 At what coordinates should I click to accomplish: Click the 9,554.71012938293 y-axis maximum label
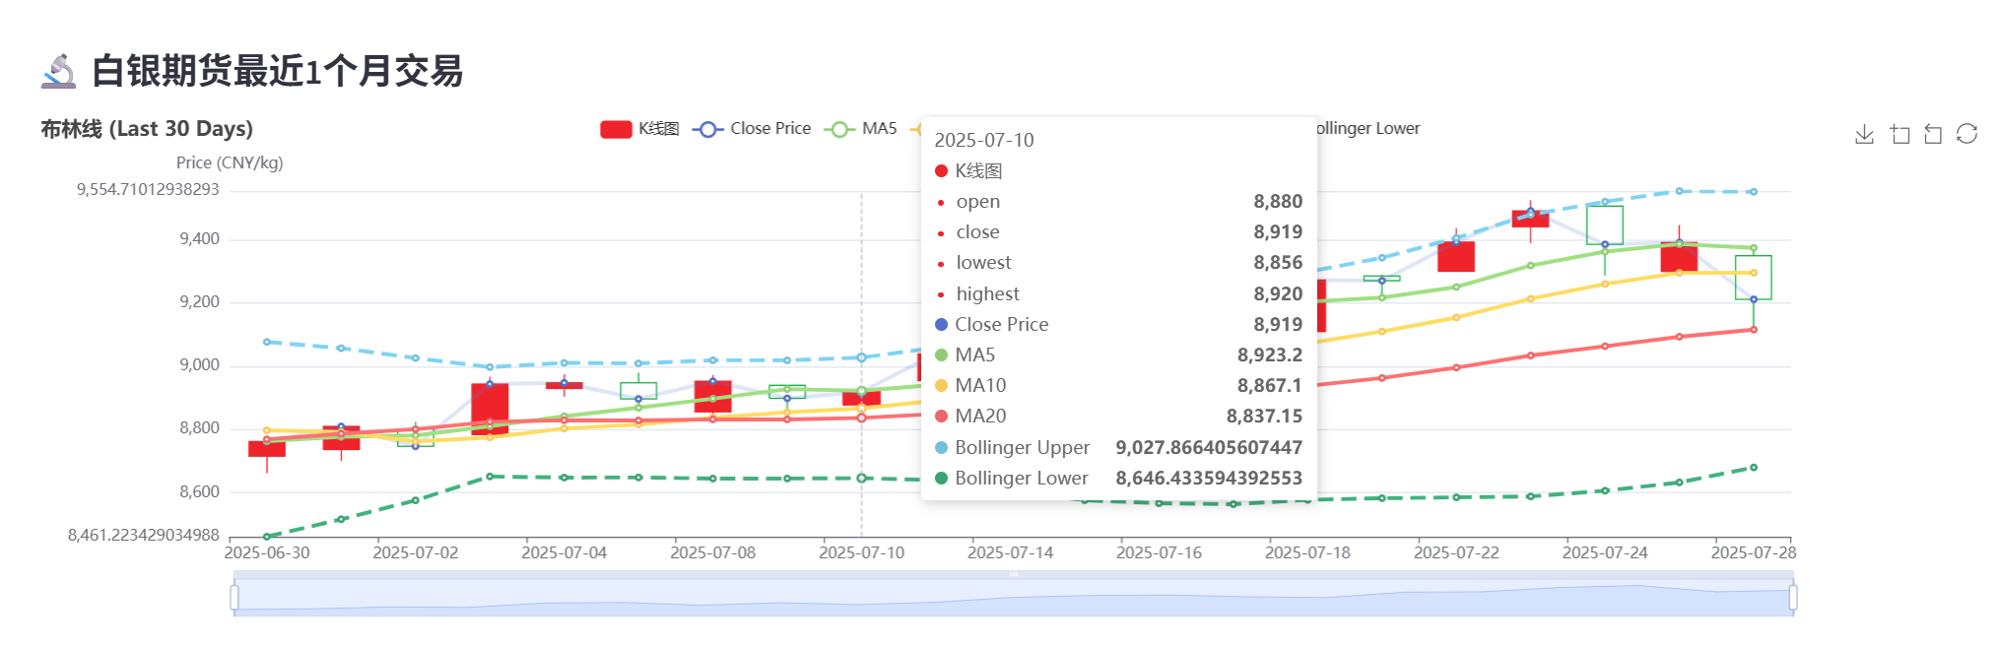[x=148, y=189]
